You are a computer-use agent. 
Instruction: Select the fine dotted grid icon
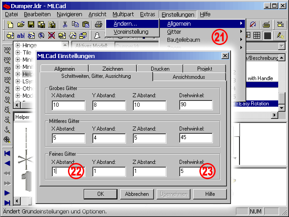click(x=267, y=36)
